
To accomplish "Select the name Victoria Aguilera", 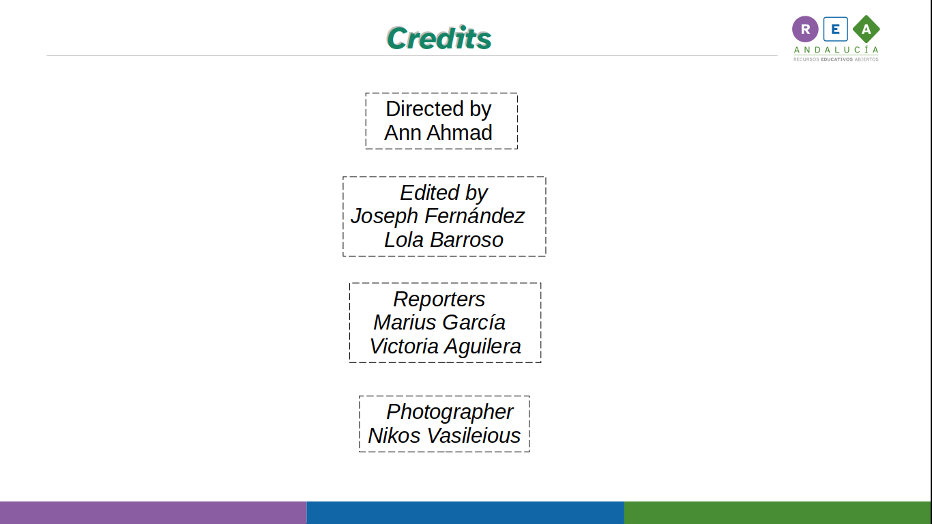I will [x=445, y=346].
